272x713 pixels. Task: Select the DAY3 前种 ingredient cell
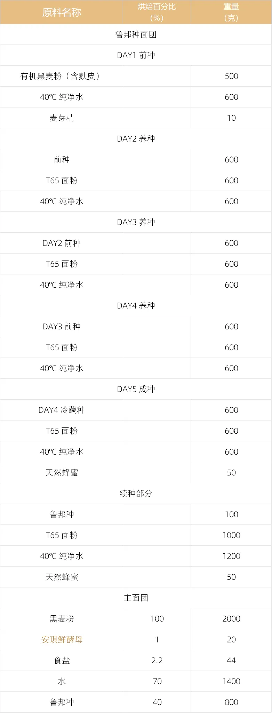click(x=62, y=327)
